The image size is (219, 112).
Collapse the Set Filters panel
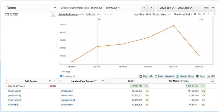click(x=53, y=14)
